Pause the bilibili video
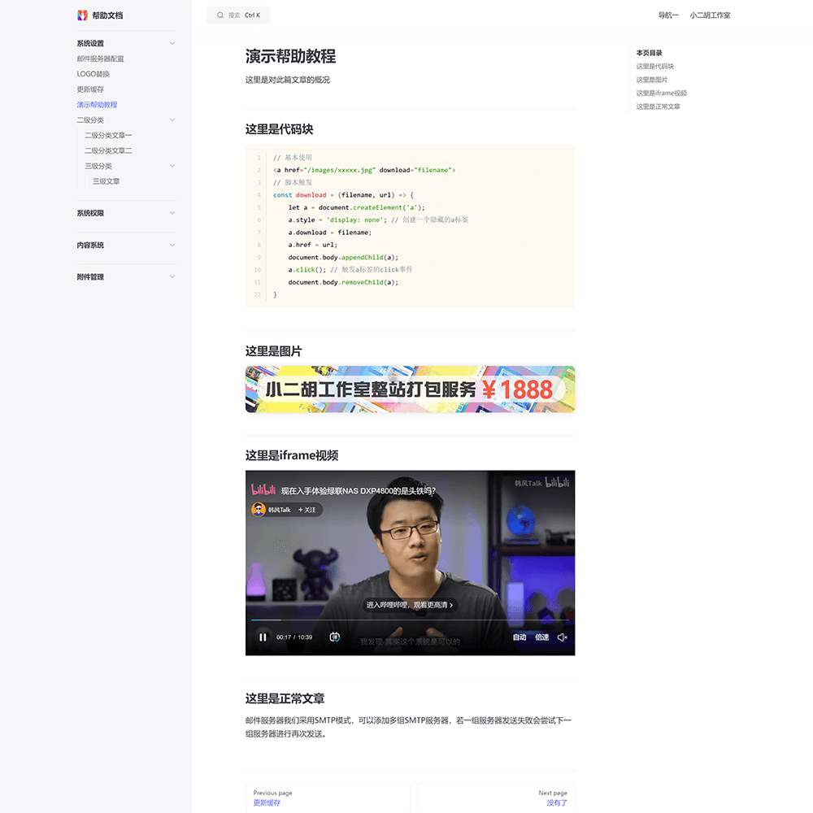 tap(263, 637)
